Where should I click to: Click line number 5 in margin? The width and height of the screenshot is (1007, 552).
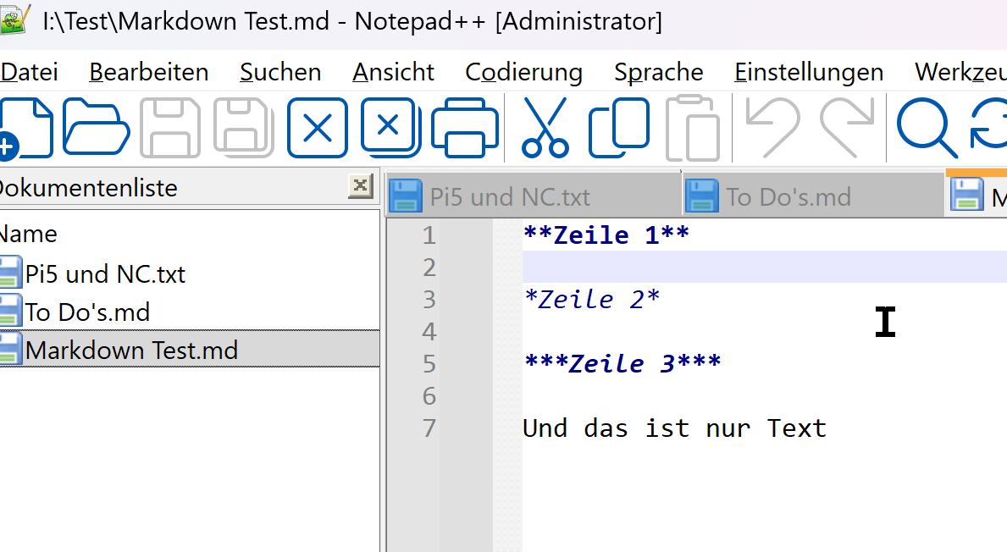click(x=429, y=364)
